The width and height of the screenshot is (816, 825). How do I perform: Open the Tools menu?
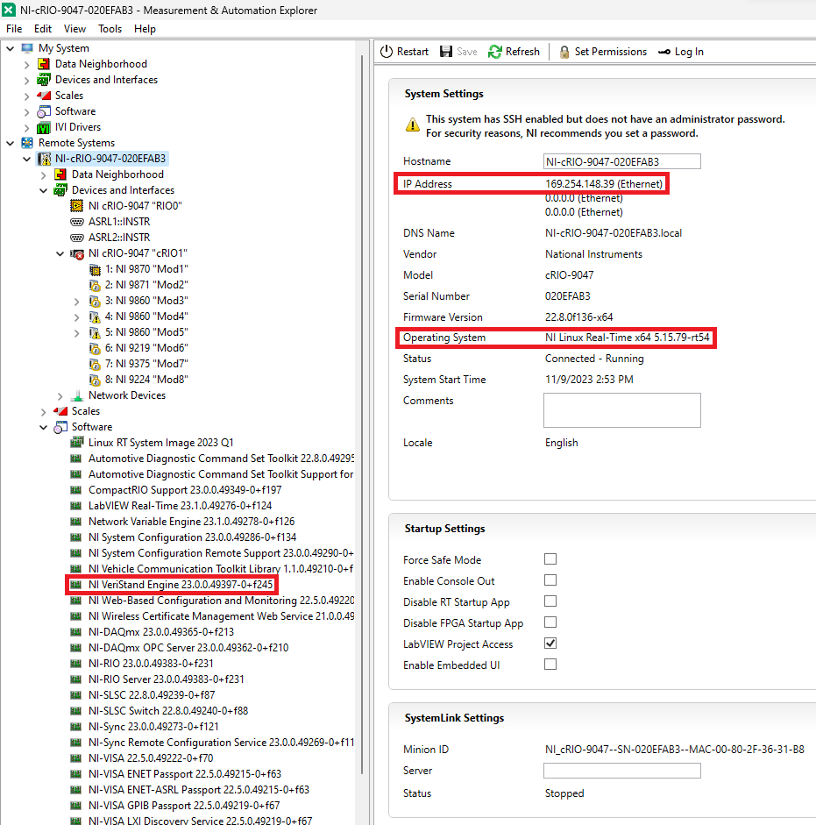click(x=110, y=29)
